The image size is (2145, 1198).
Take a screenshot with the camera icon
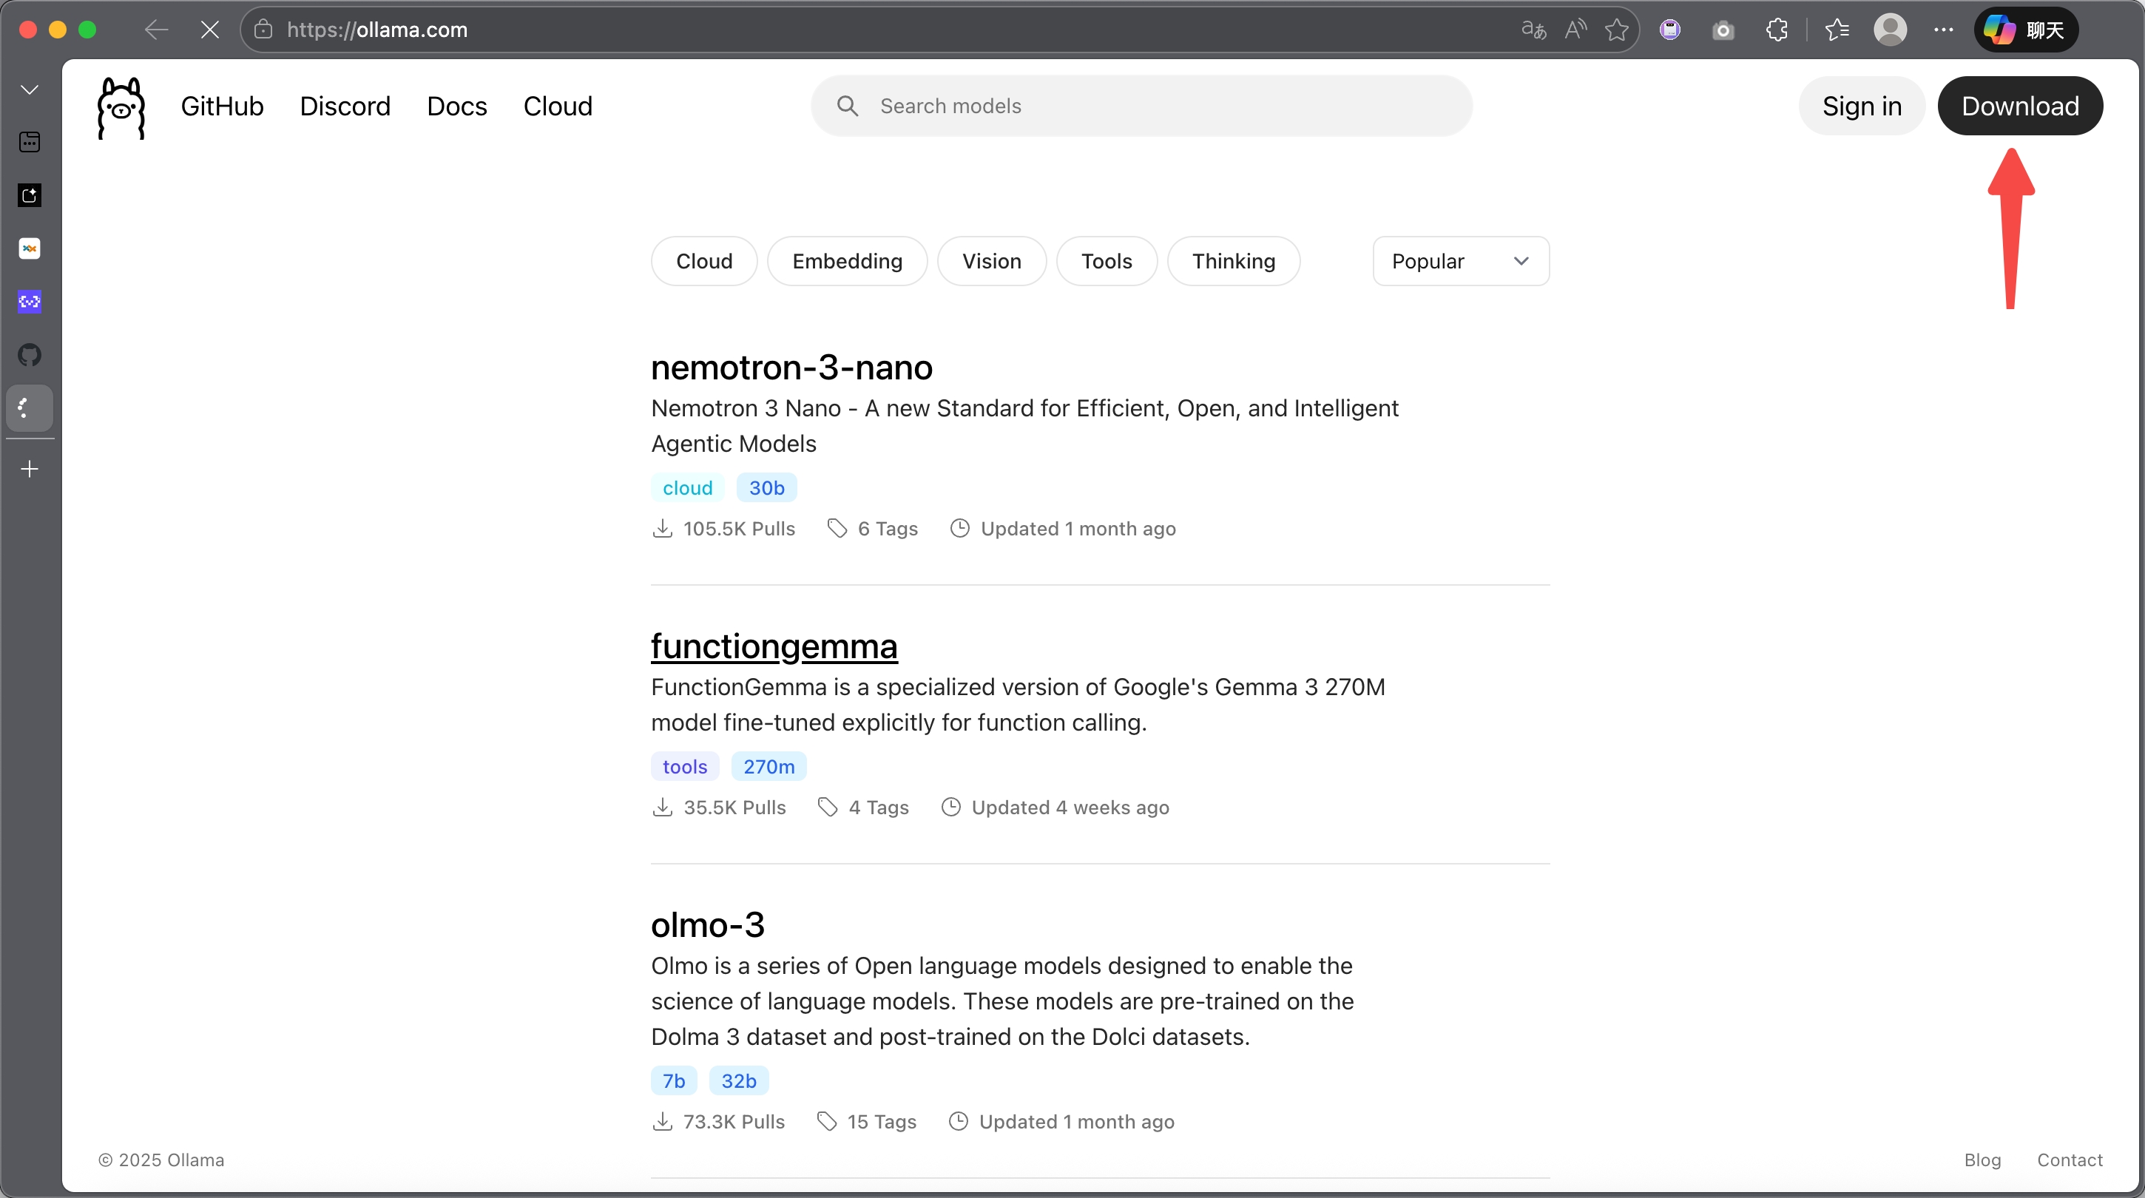click(x=1723, y=31)
